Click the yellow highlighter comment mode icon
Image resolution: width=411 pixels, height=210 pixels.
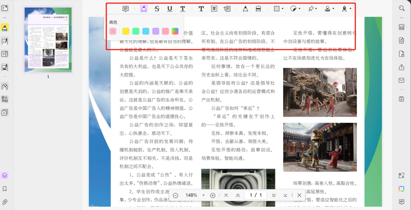5,28
